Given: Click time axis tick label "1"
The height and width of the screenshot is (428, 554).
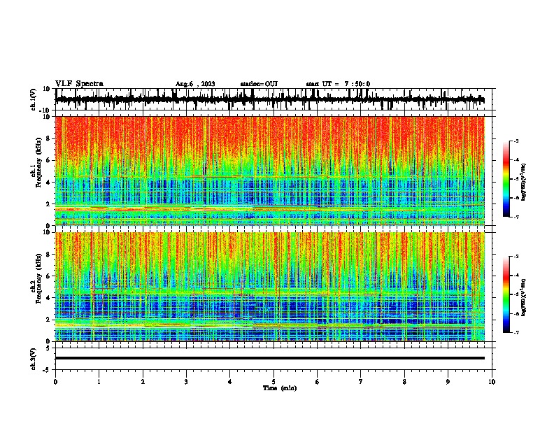Looking at the screenshot, I should [99, 382].
